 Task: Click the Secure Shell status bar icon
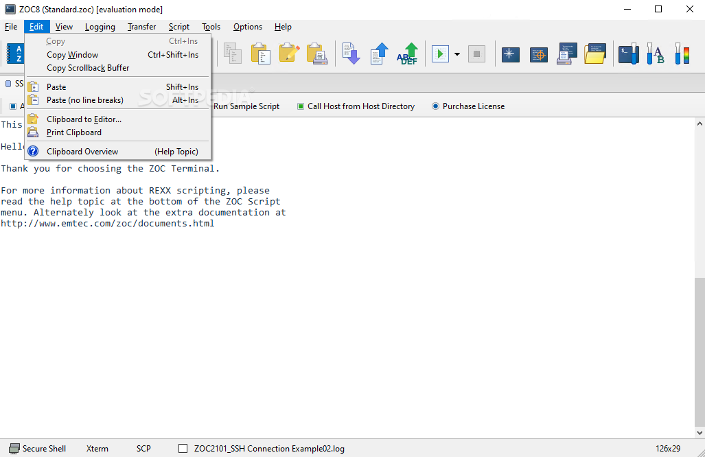click(14, 449)
